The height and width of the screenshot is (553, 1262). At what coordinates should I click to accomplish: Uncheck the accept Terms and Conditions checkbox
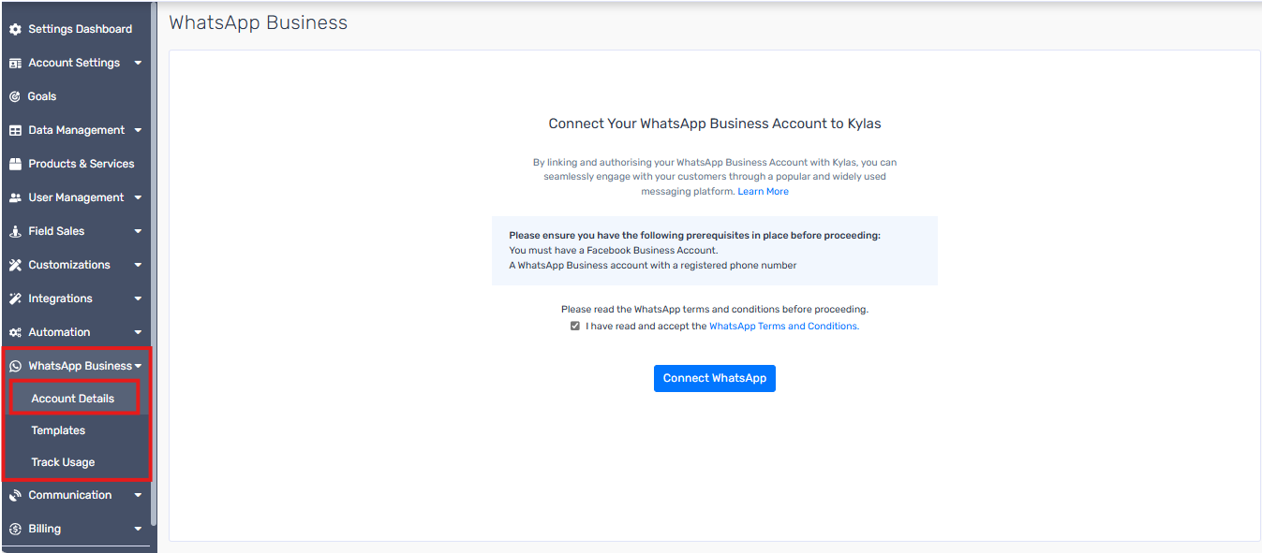tap(575, 327)
